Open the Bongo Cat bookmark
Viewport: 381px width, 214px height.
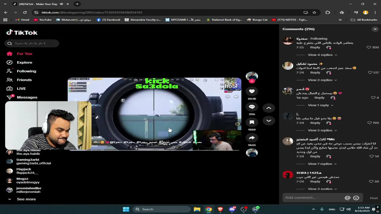(257, 20)
